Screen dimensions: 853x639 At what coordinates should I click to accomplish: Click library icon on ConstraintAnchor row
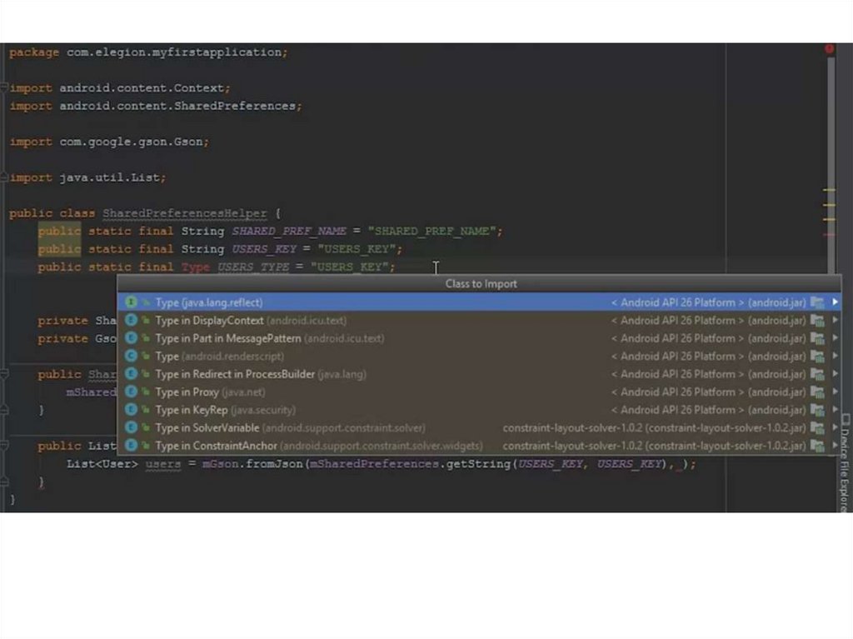817,446
